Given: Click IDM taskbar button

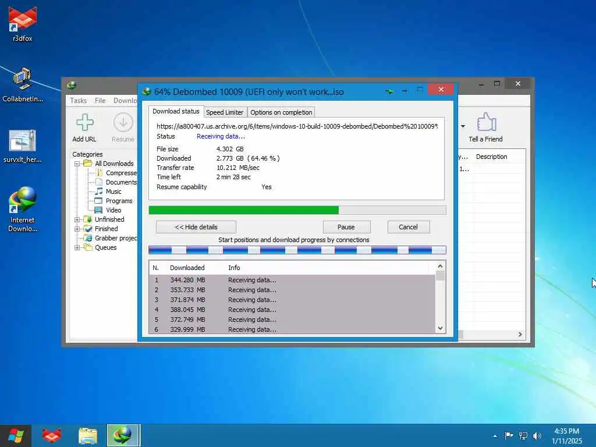Looking at the screenshot, I should 123,435.
